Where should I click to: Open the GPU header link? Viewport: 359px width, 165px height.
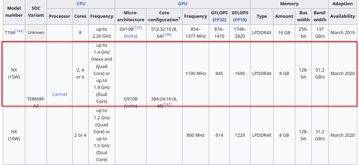click(x=182, y=3)
